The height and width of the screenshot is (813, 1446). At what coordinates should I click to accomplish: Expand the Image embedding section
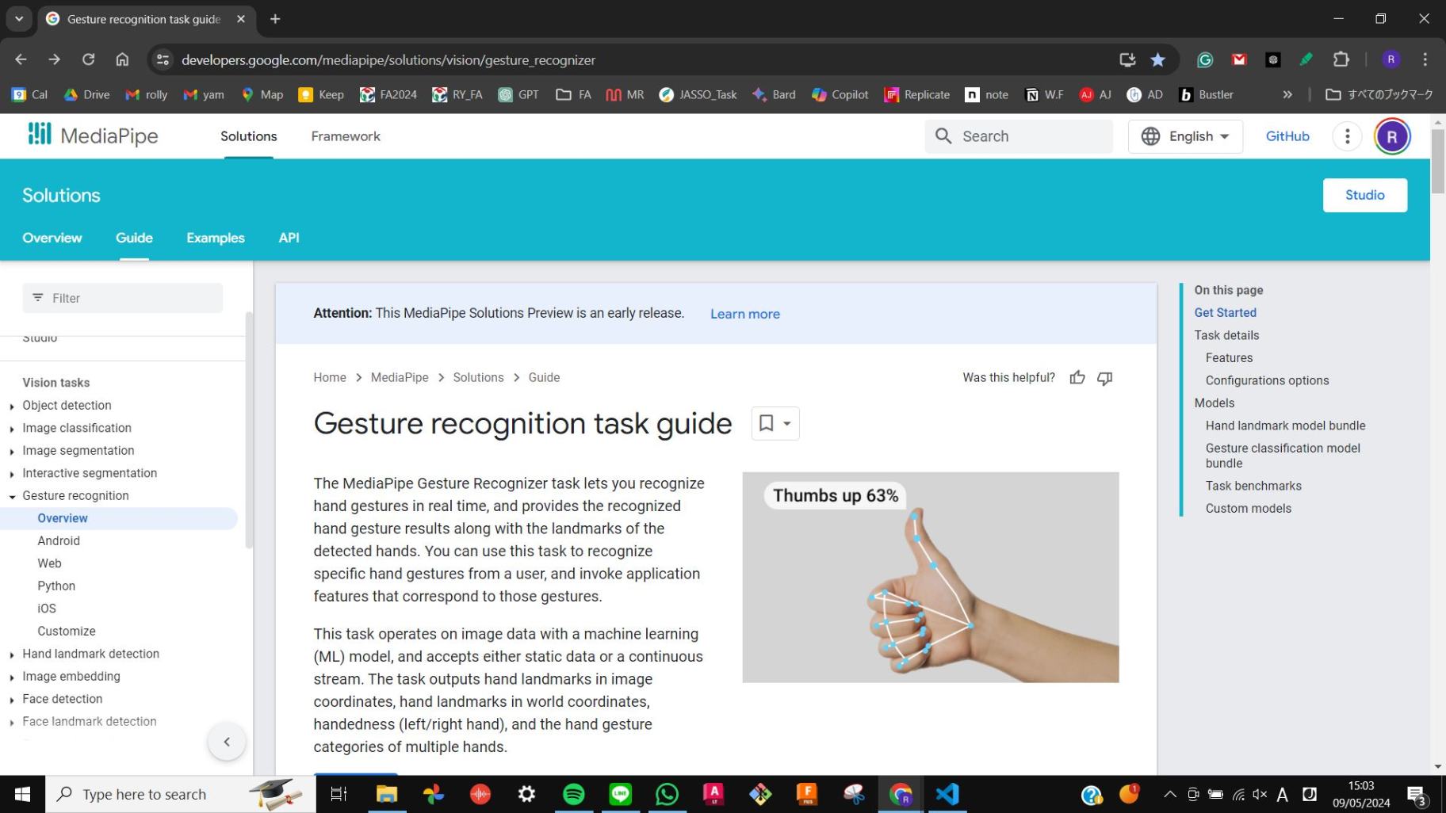[12, 677]
